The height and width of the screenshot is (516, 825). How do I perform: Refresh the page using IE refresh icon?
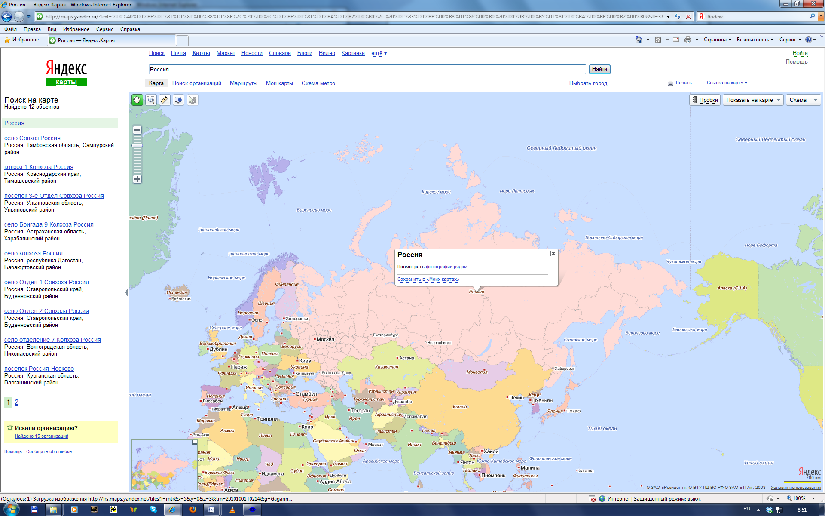tap(678, 17)
